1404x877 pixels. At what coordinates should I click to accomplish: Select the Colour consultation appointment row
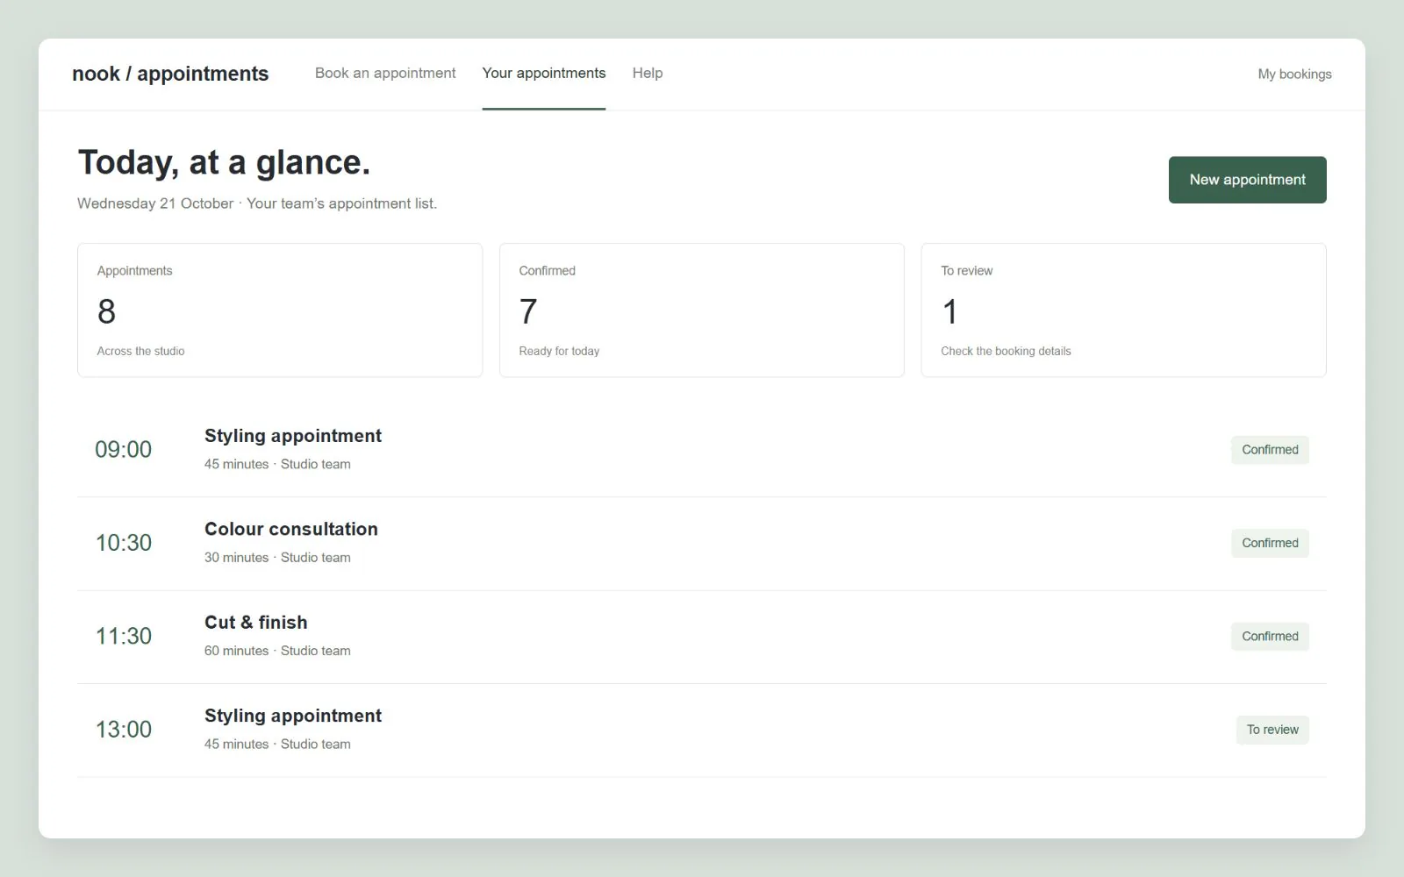(702, 544)
